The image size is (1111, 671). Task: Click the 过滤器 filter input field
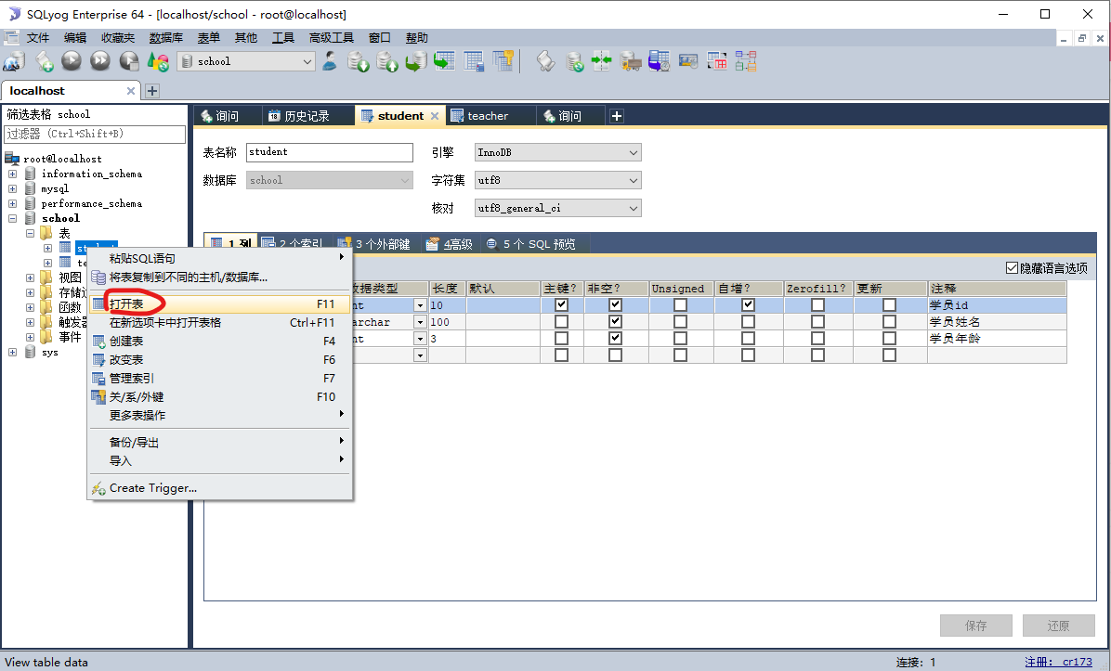pos(95,134)
